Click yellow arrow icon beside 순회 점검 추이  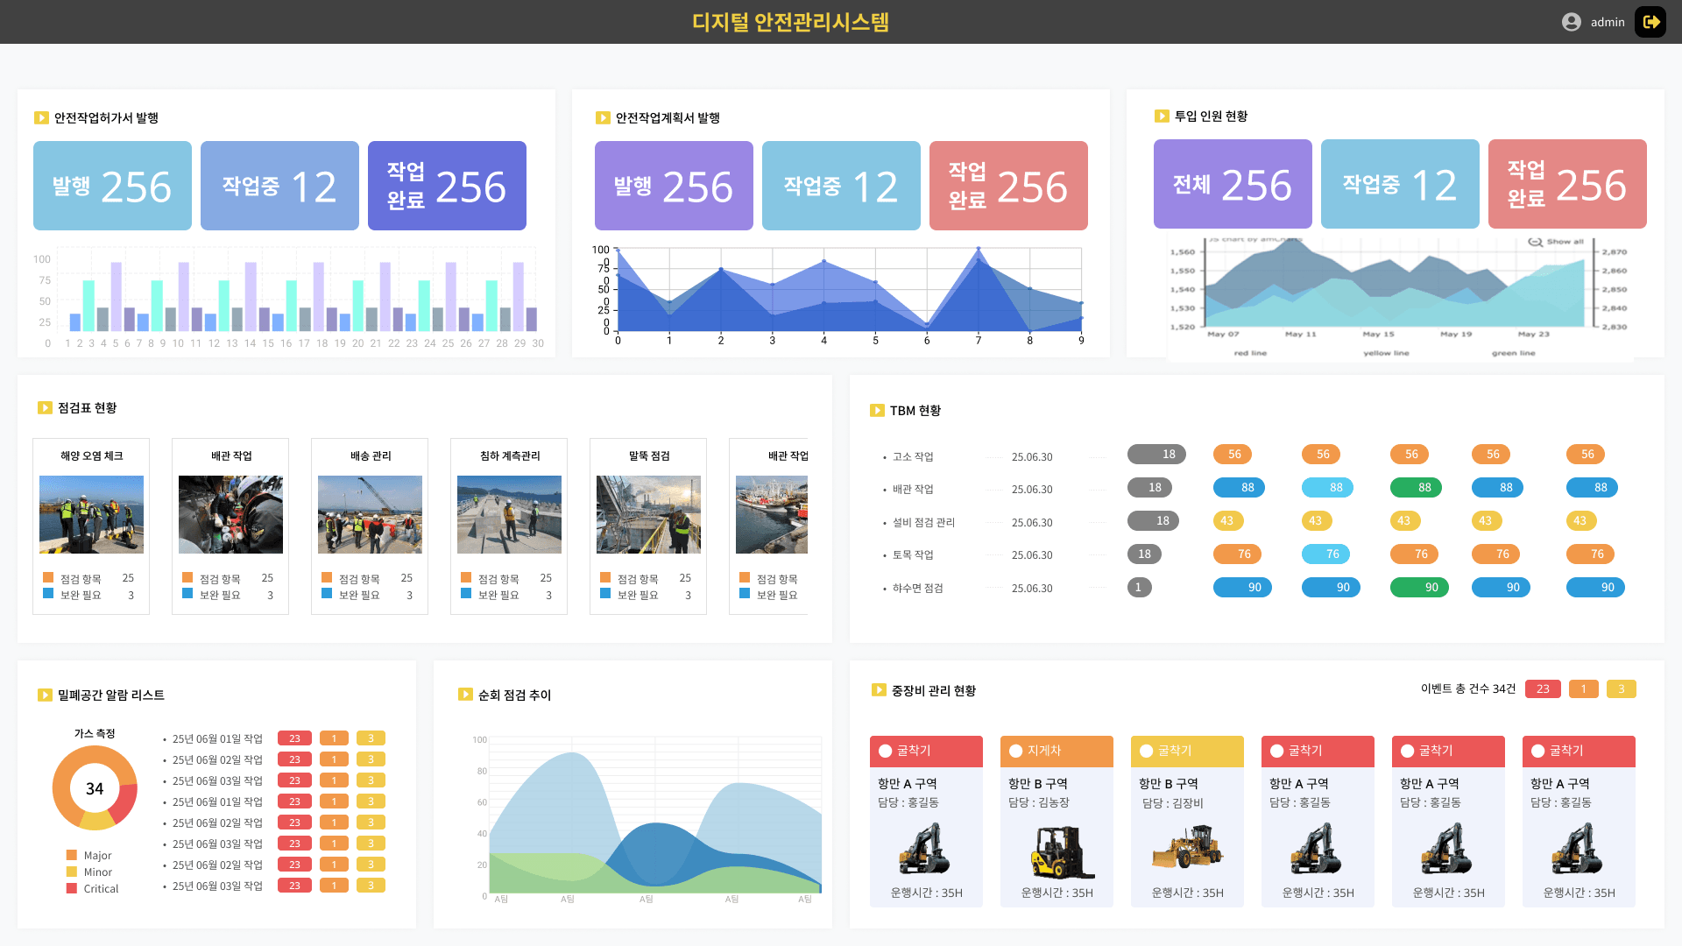465,695
